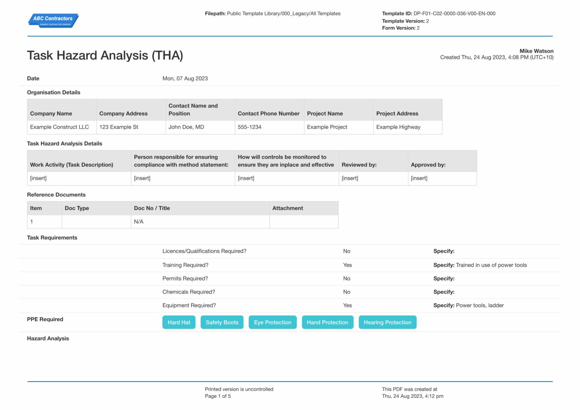The image size is (580, 410).
Task: Toggle the Hearing Protection PPE requirement
Action: [387, 322]
